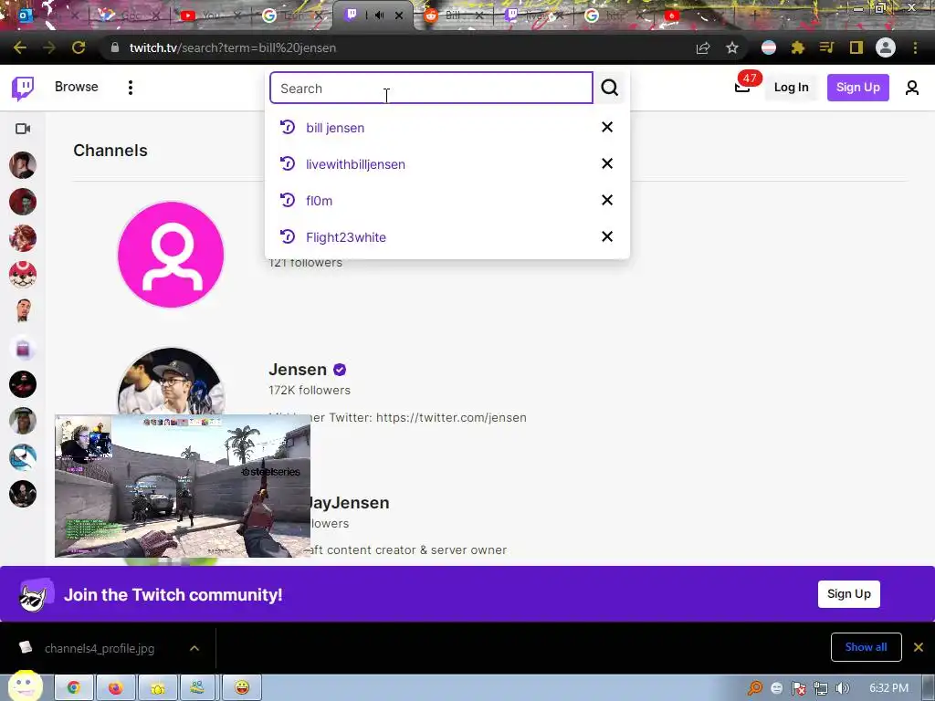
Task: Open the Chrome profile avatar
Action: click(x=886, y=47)
